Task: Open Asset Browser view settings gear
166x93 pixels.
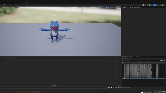Action: click(x=164, y=60)
